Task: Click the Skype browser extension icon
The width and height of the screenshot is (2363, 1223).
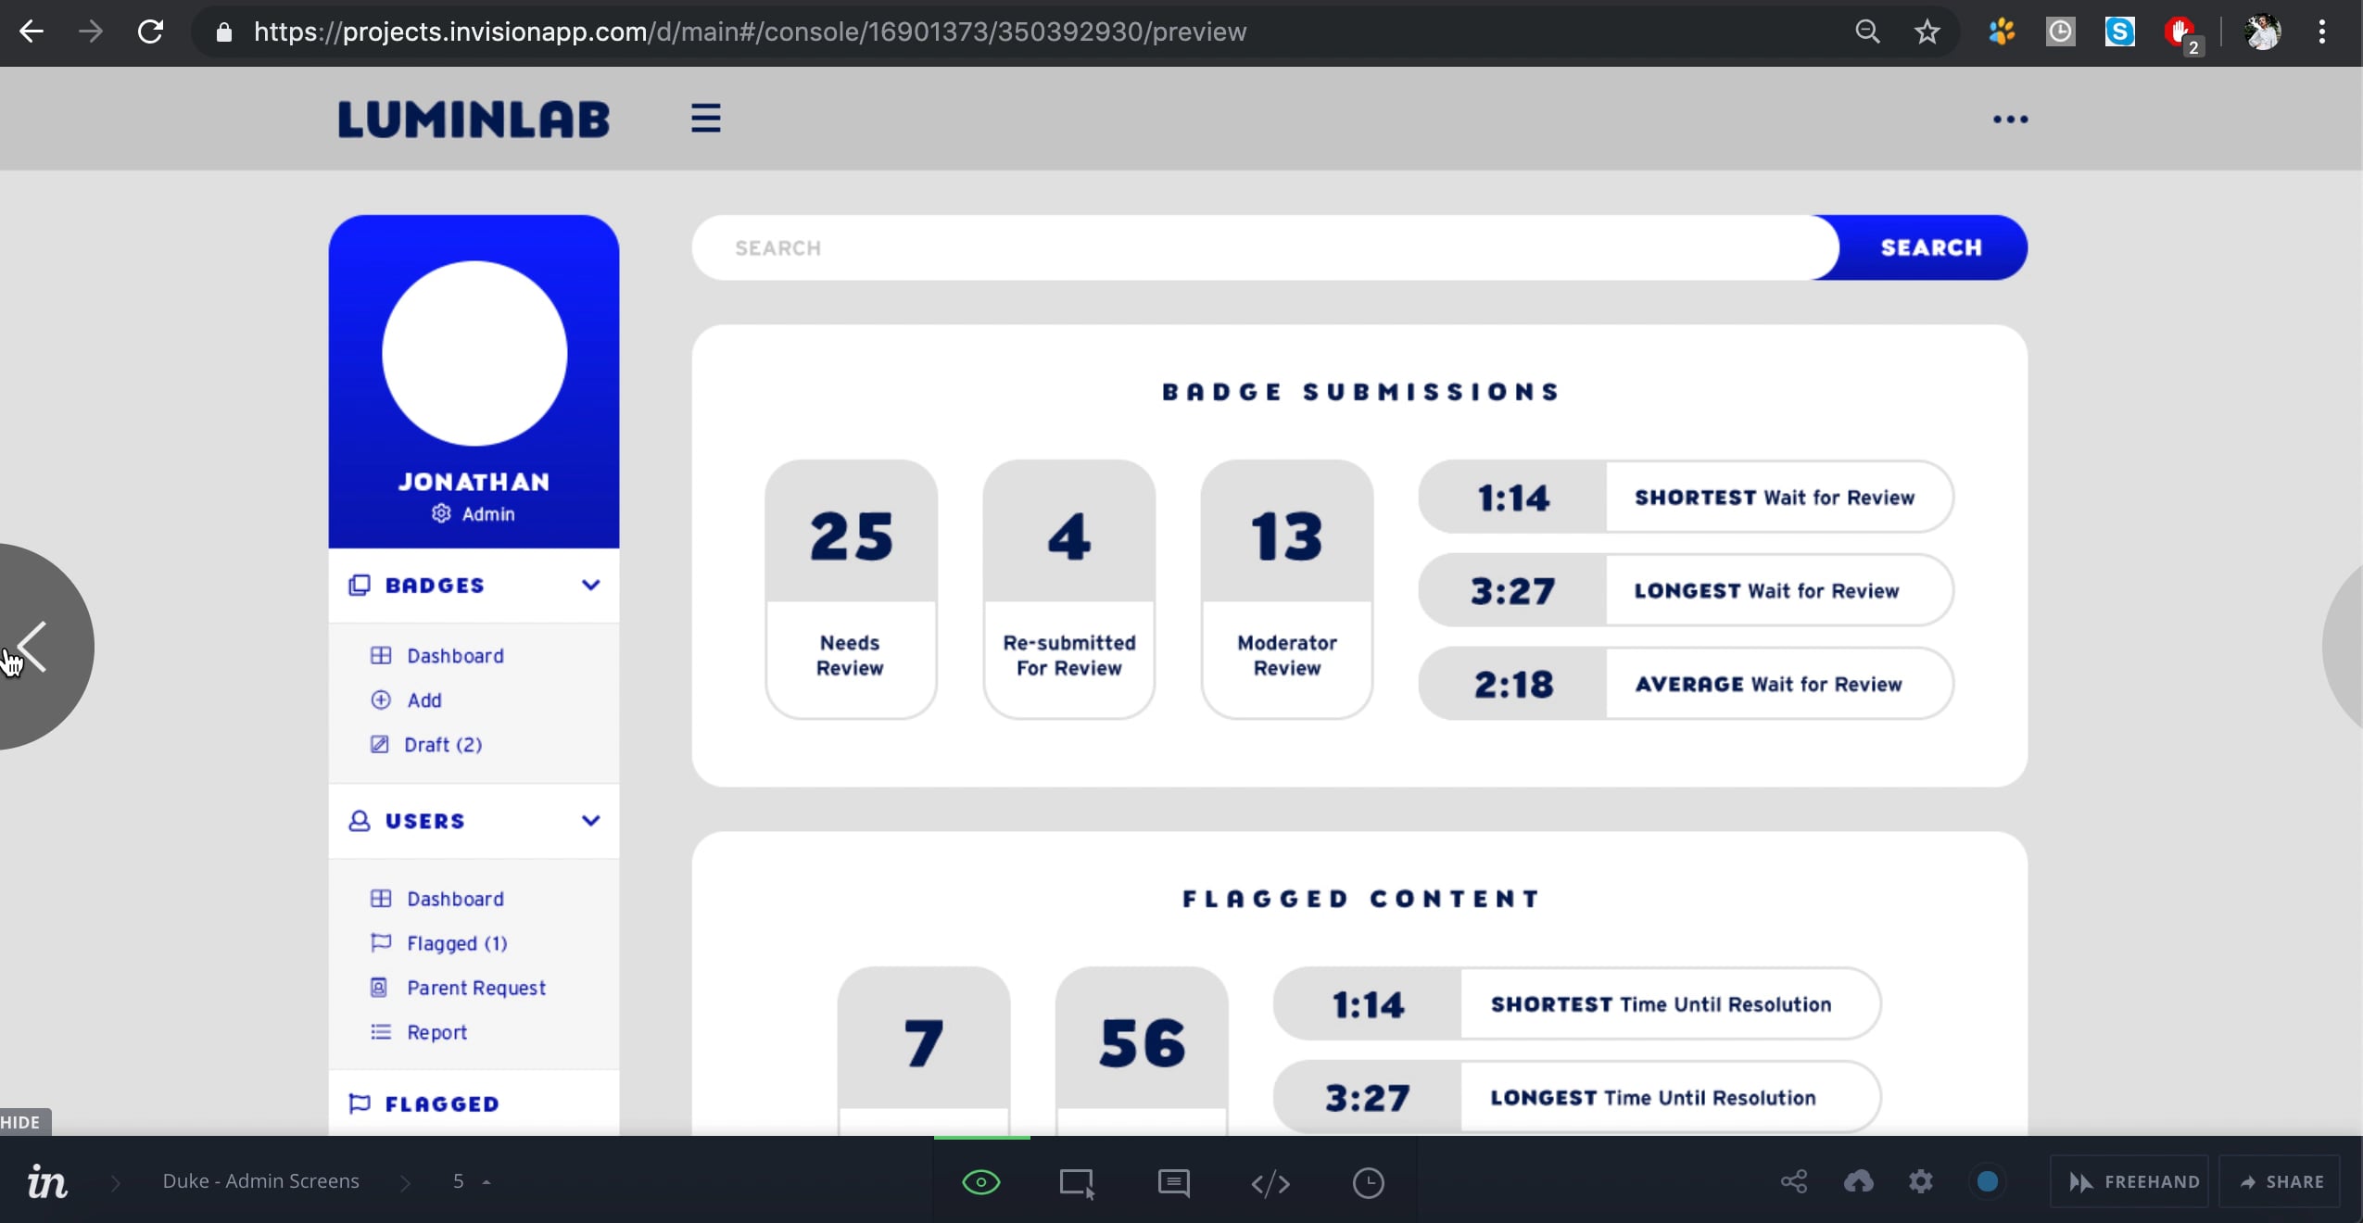Action: [x=2119, y=32]
